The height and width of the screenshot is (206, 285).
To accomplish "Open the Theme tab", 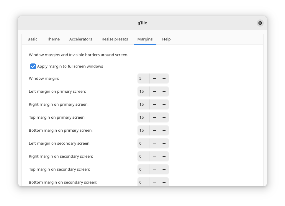I will click(x=53, y=39).
